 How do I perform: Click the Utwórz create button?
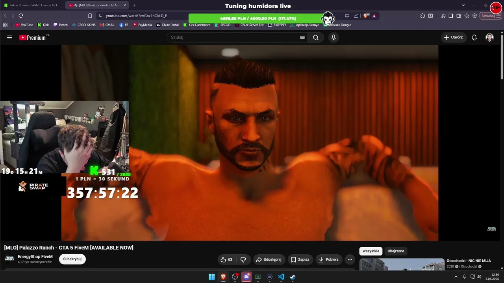tap(454, 37)
